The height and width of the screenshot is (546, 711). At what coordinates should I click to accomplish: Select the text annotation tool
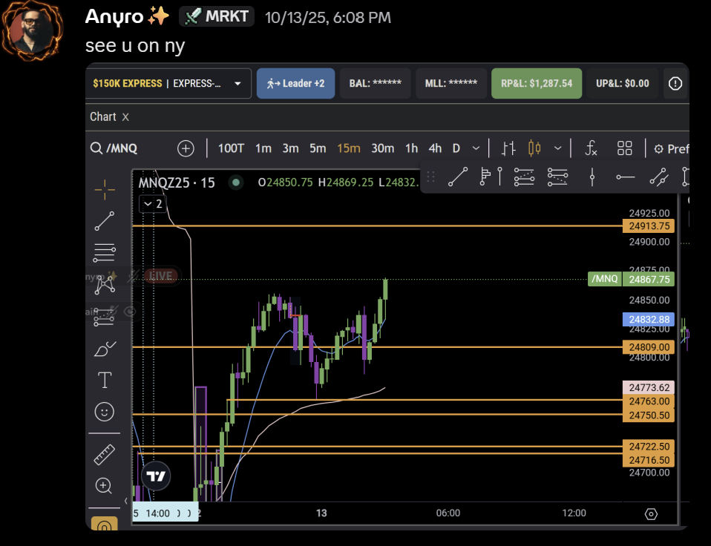[104, 380]
